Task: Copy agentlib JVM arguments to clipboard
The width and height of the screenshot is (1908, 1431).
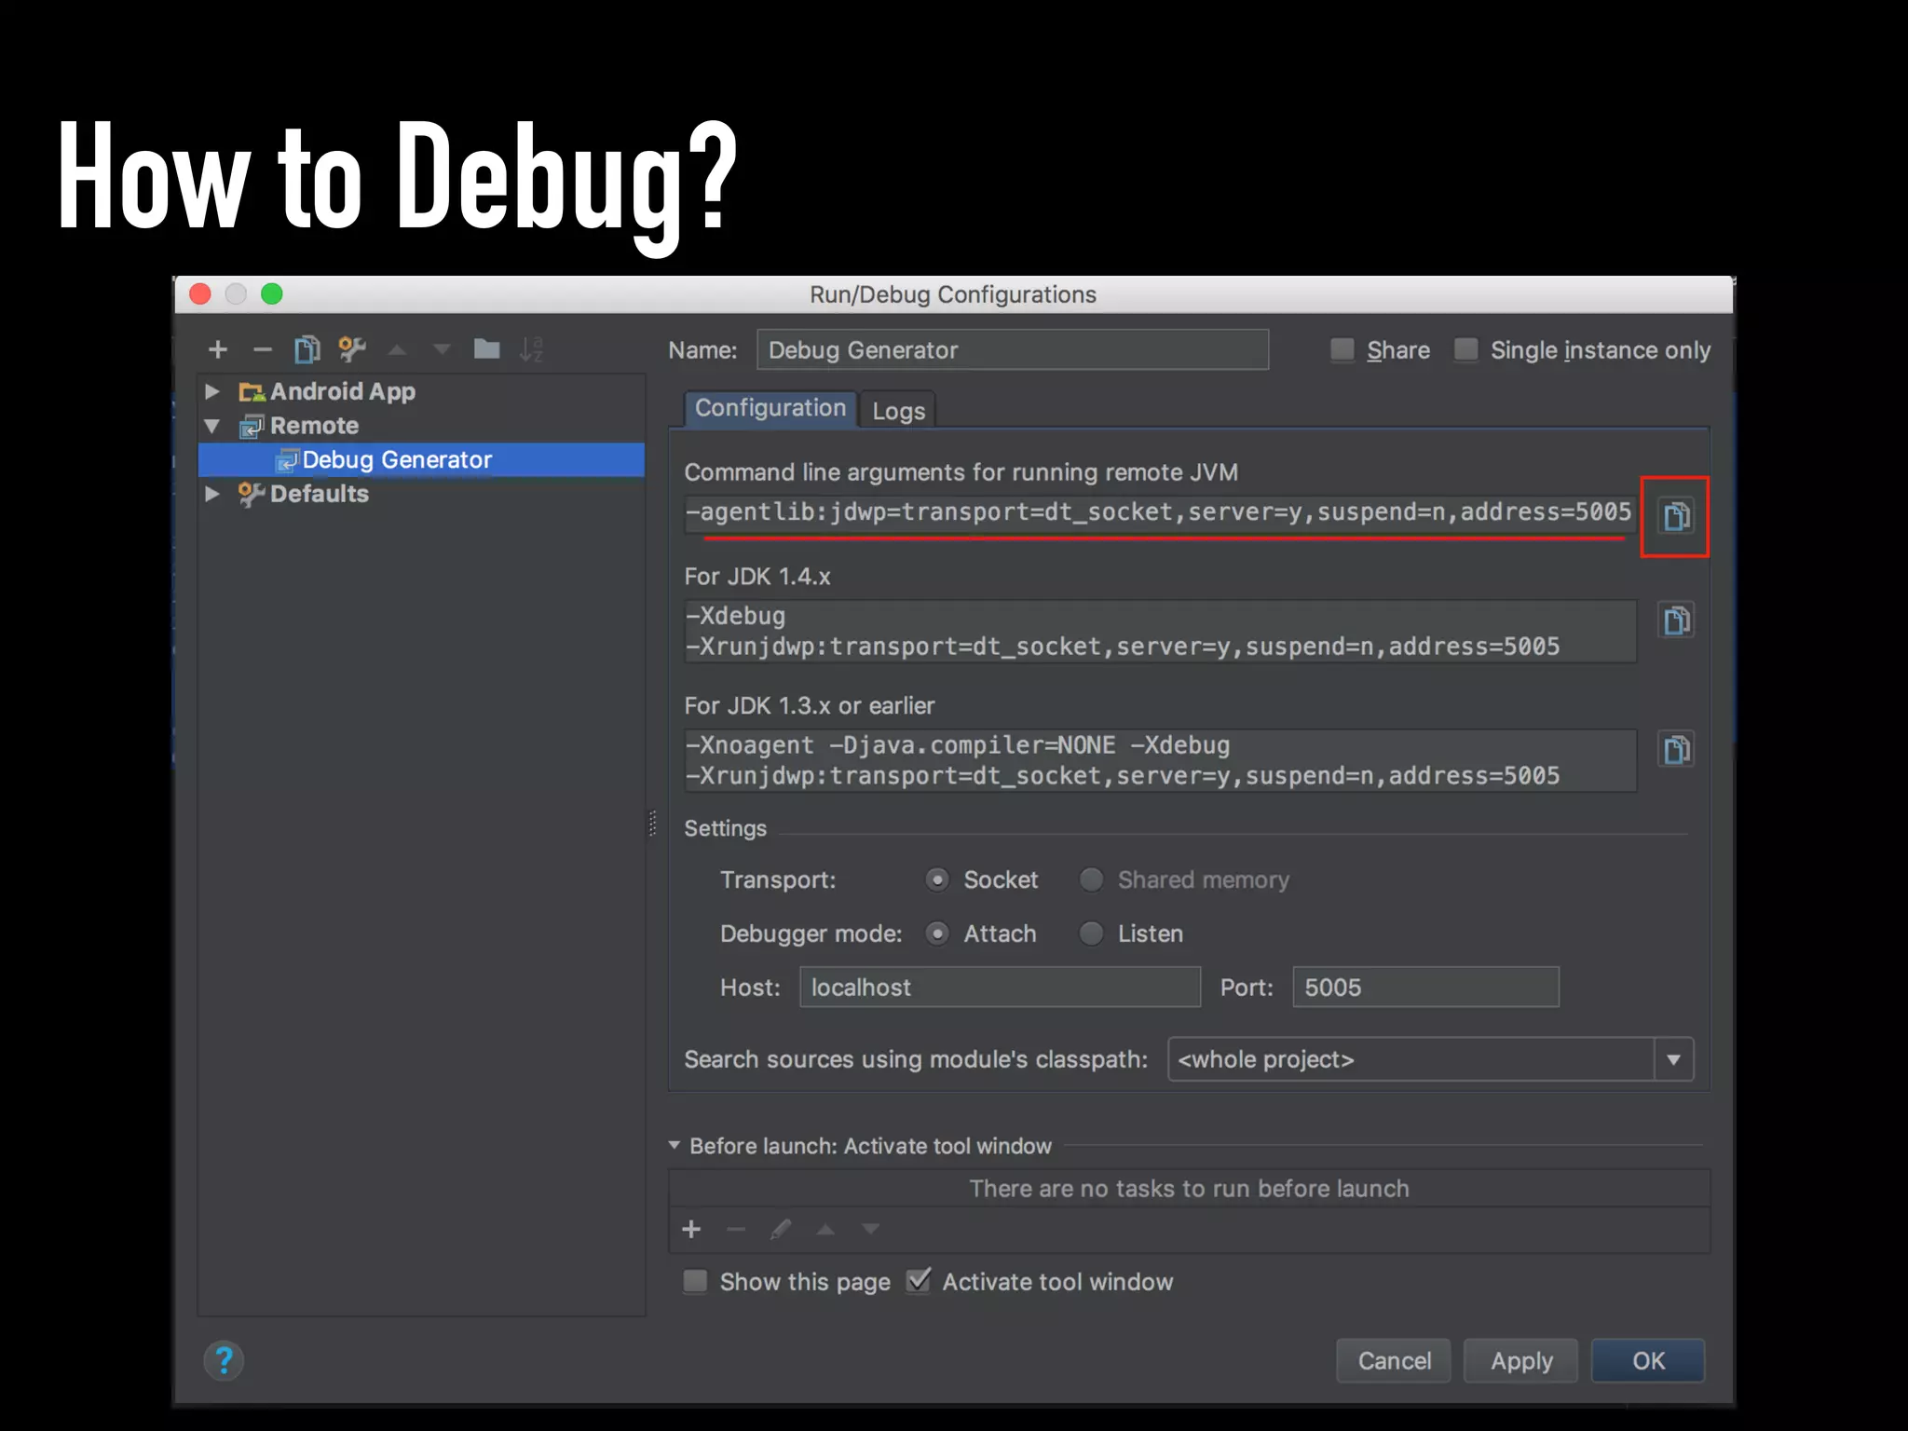Action: point(1676,516)
